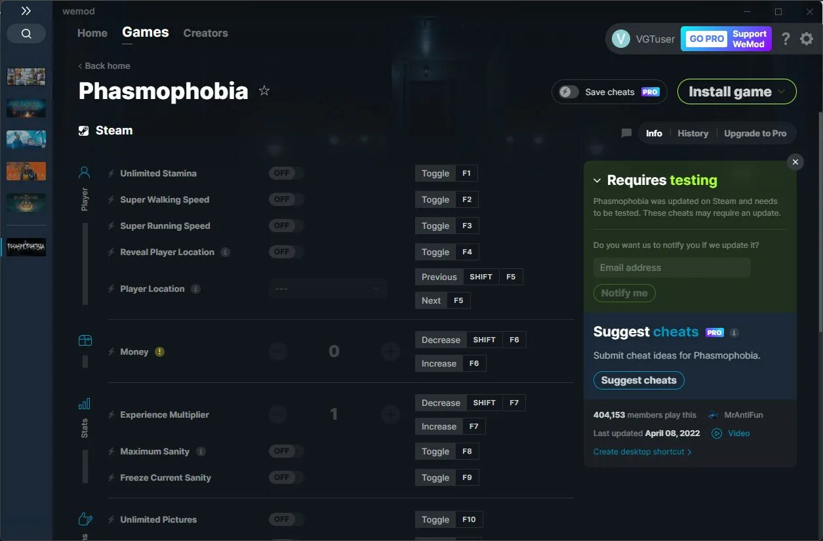
Task: Open the Player Location dropdown
Action: pos(328,289)
